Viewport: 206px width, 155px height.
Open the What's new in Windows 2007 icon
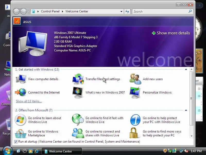coord(78,92)
